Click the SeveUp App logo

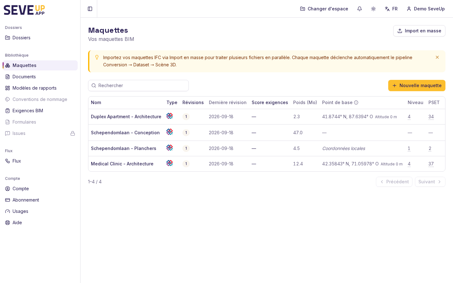coord(24,10)
